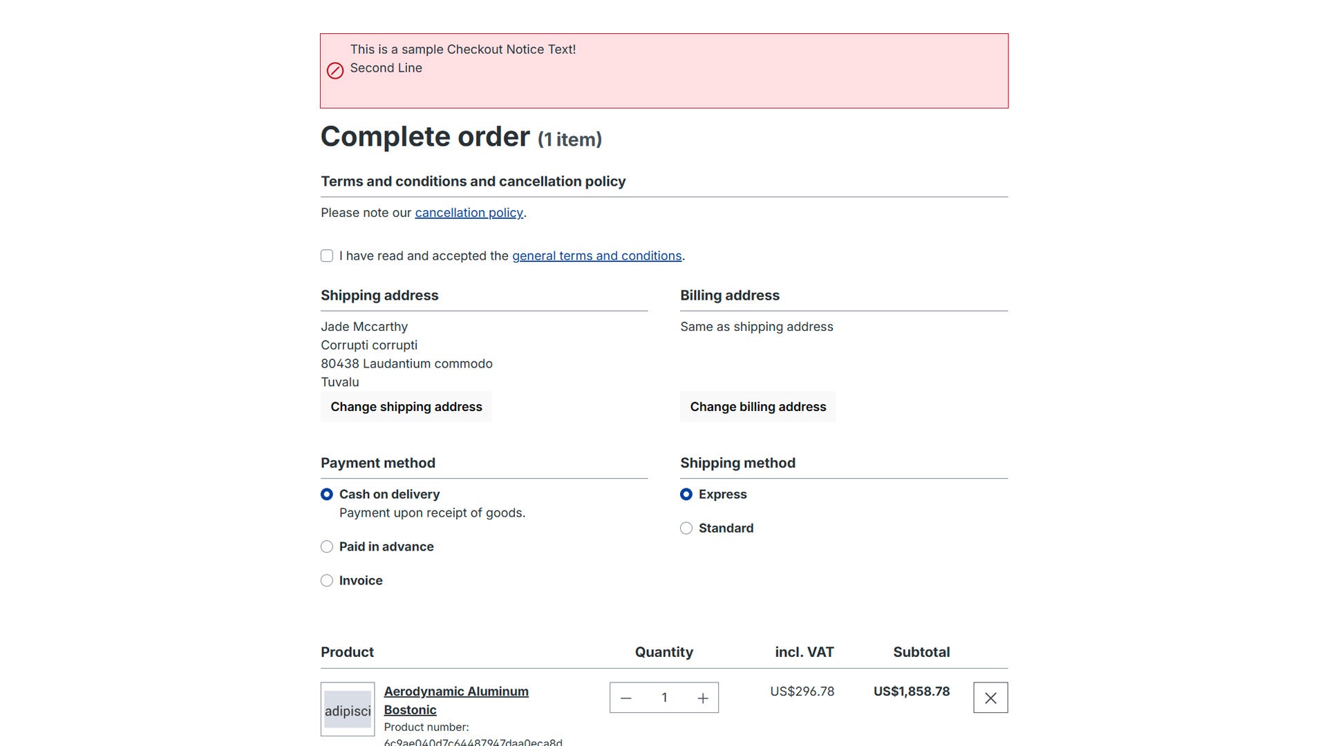Open general terms and conditions link
Screen dimensions: 1327x746
(596, 256)
